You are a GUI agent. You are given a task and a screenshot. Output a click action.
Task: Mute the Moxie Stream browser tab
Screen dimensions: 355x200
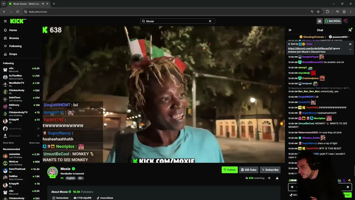(43, 4)
